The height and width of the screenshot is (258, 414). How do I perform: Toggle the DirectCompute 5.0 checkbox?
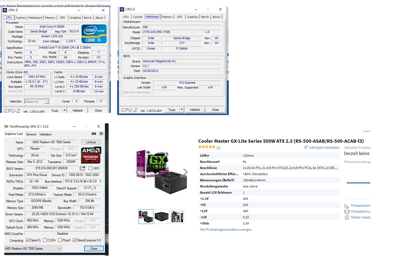click(x=75, y=240)
